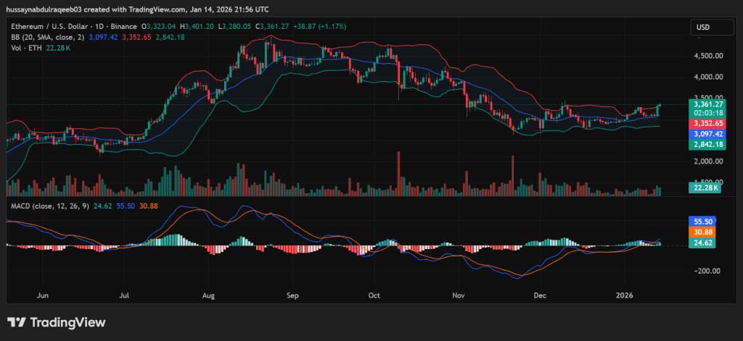Click the 2026 label on time axis
The height and width of the screenshot is (341, 743).
624,295
